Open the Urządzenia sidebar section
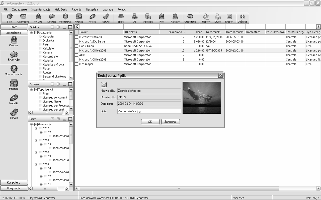 [14, 188]
